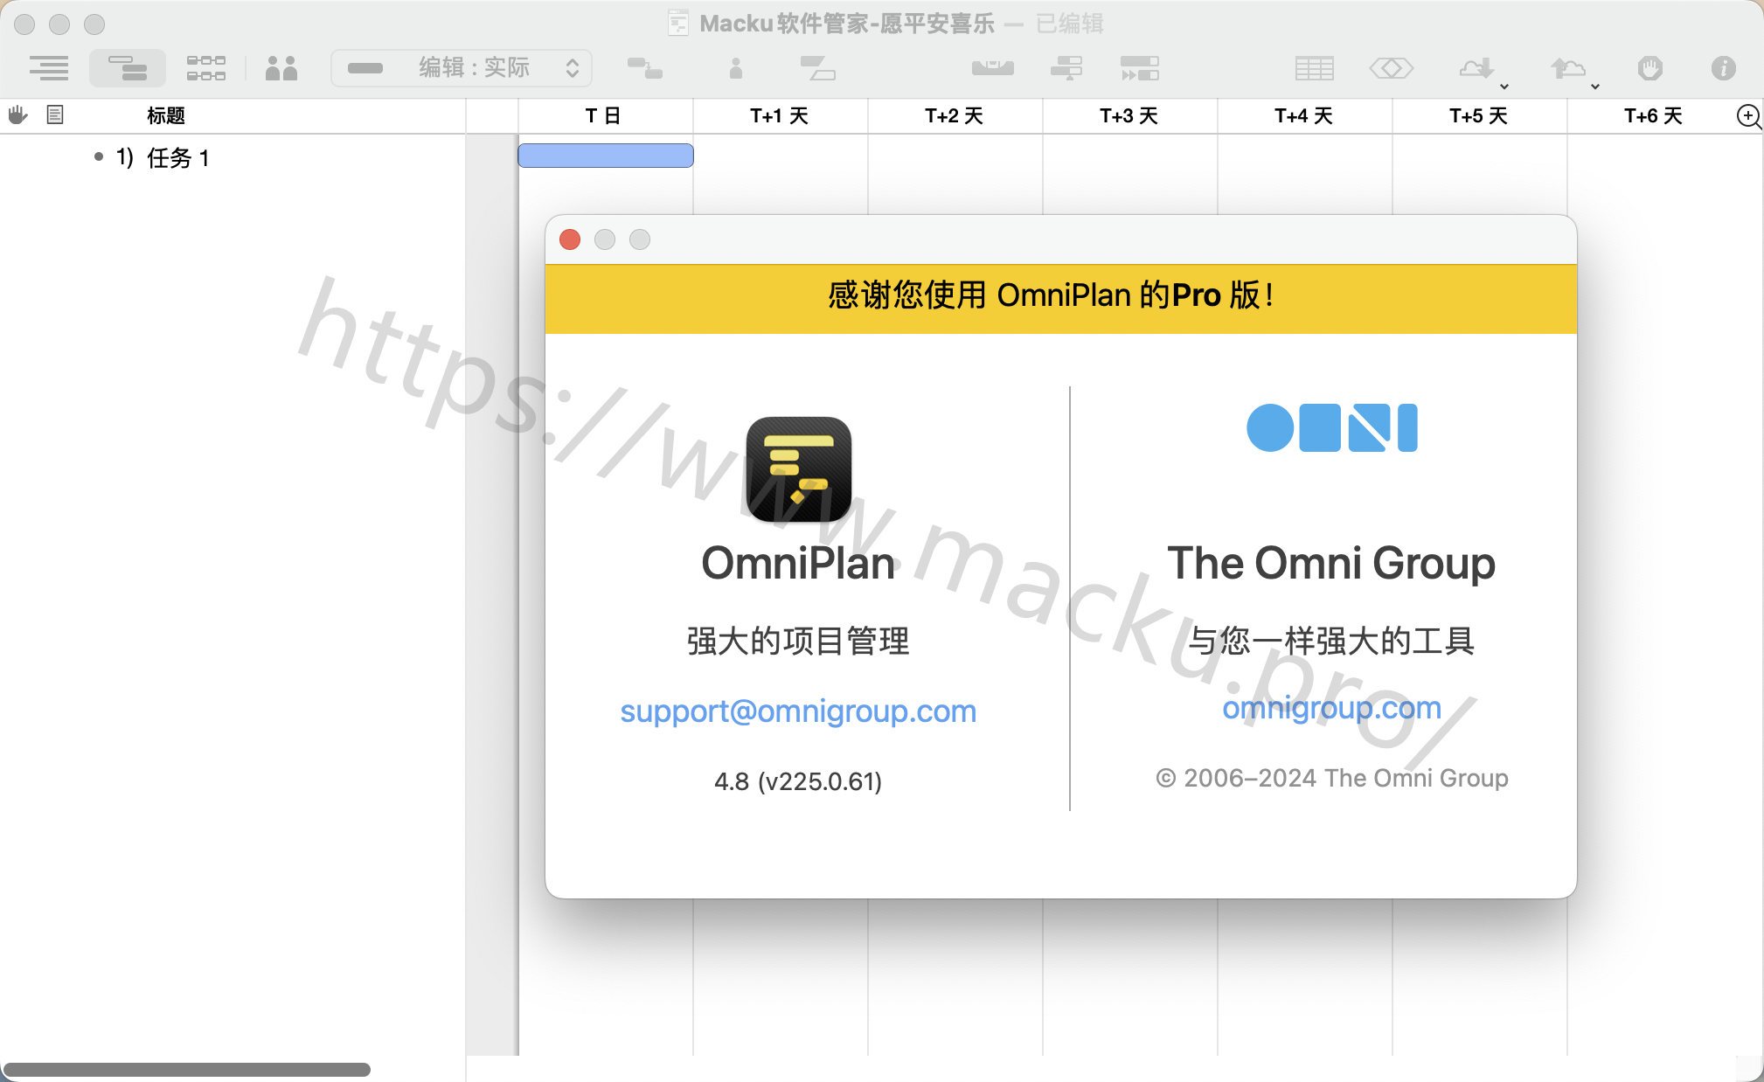1764x1082 pixels.
Task: Click the T+3 天 timeline header
Action: pyautogui.click(x=1129, y=115)
